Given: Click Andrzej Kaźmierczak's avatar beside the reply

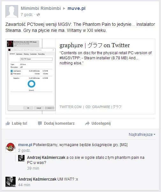Looking at the screenshot, I should (21, 158).
